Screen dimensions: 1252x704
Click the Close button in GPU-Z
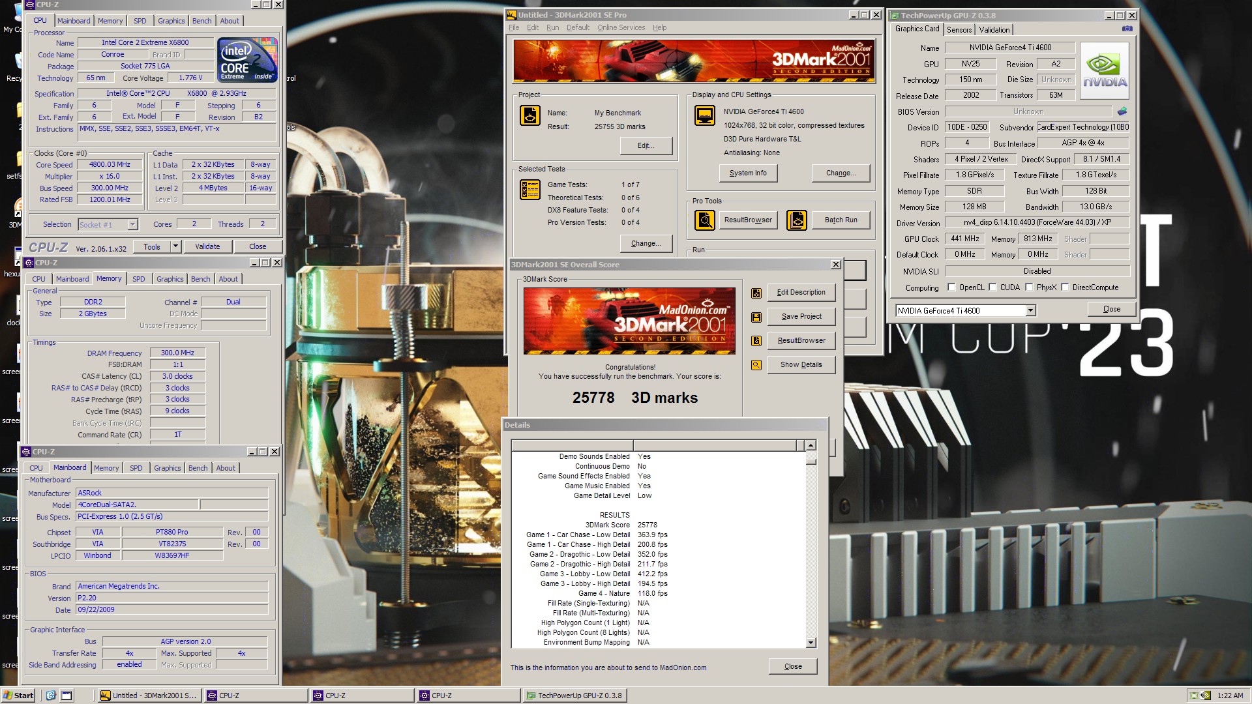pos(1112,310)
